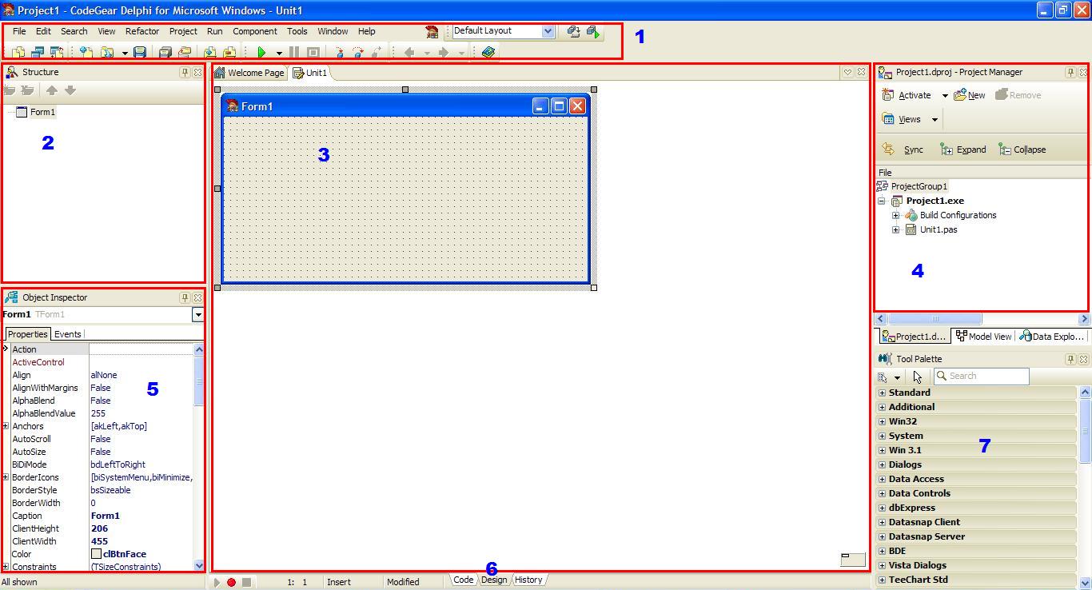Switch to the History tab
The height and width of the screenshot is (590, 1092).
tap(528, 580)
